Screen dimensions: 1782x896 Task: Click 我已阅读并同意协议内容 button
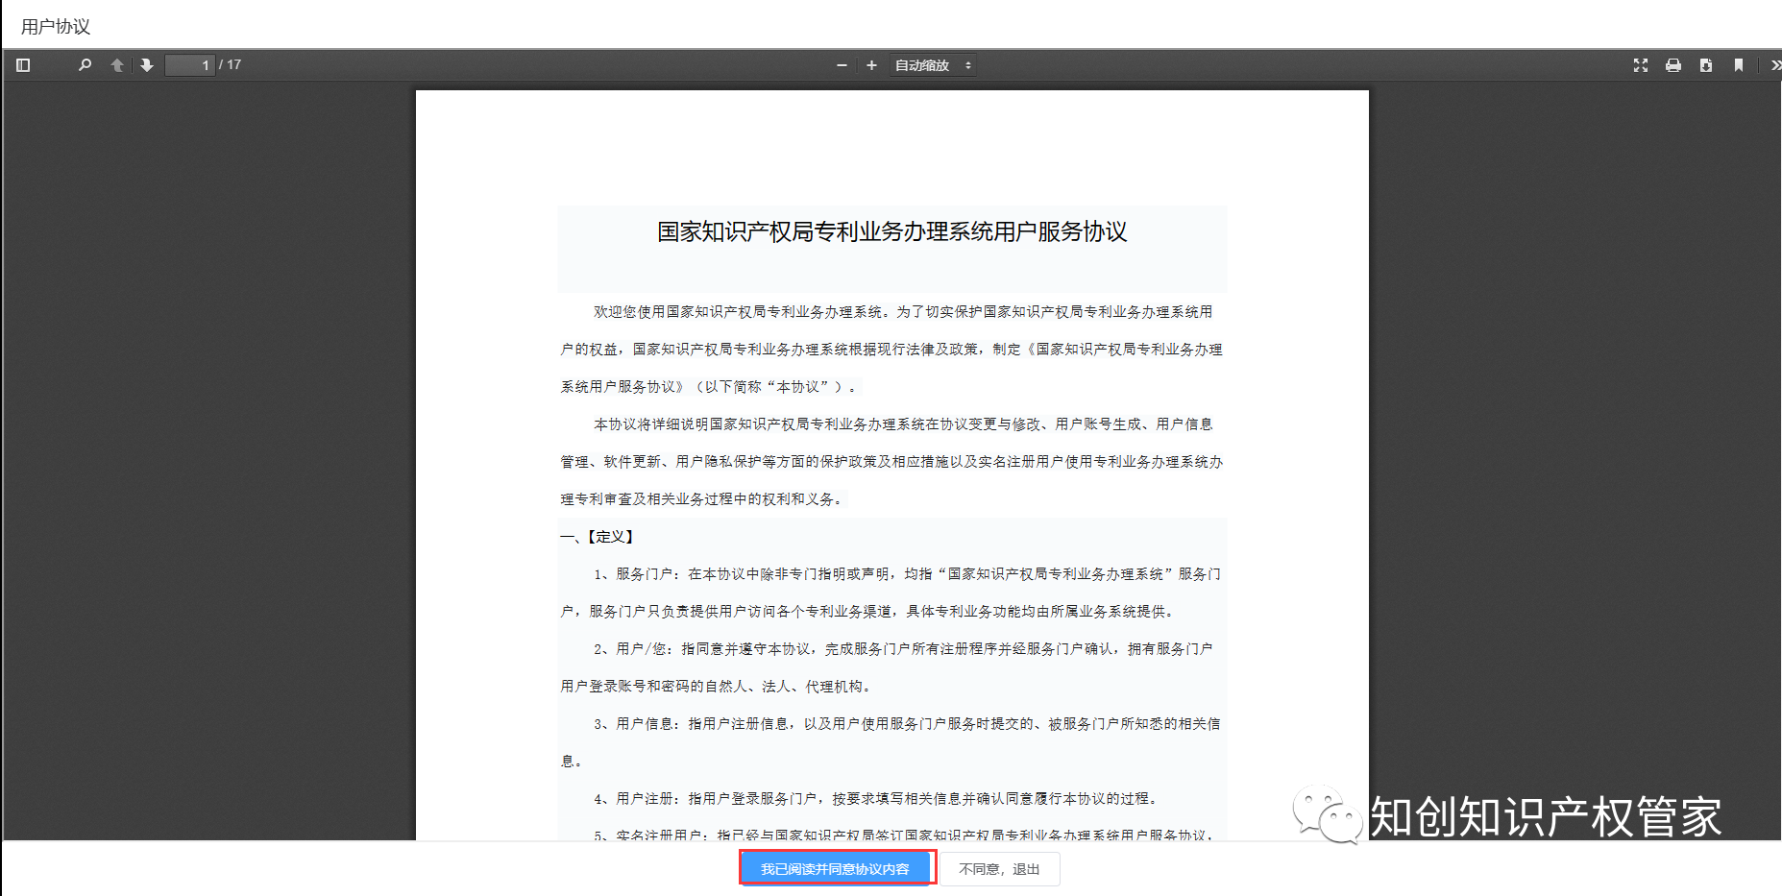[x=836, y=869]
